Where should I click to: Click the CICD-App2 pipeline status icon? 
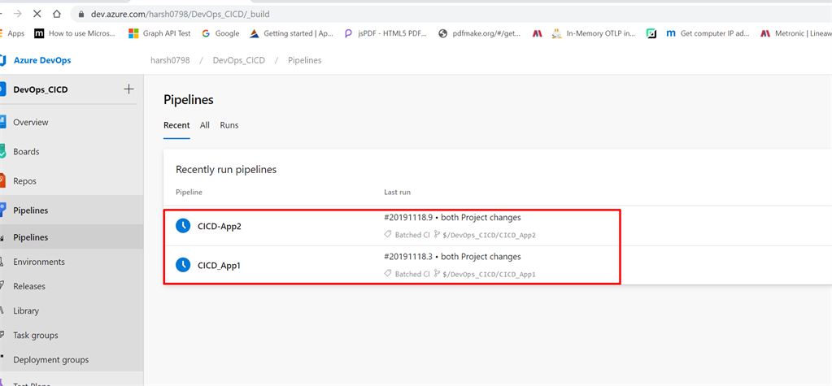(x=183, y=226)
